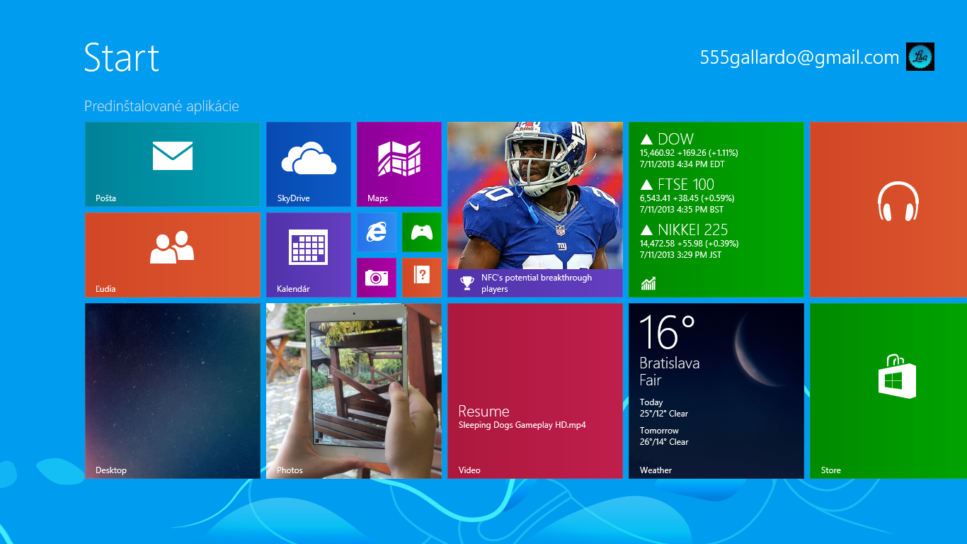Image resolution: width=967 pixels, height=544 pixels.
Task: Open the Music headphones tile
Action: coord(888,210)
